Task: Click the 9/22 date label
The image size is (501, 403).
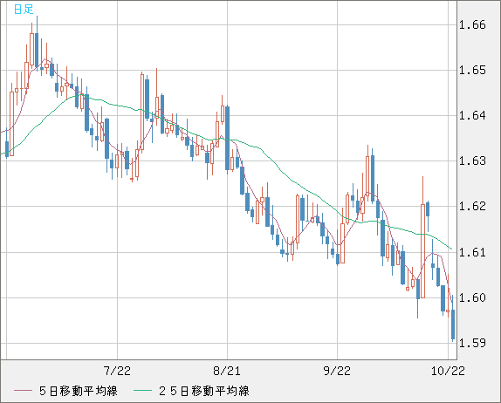Action: (337, 371)
